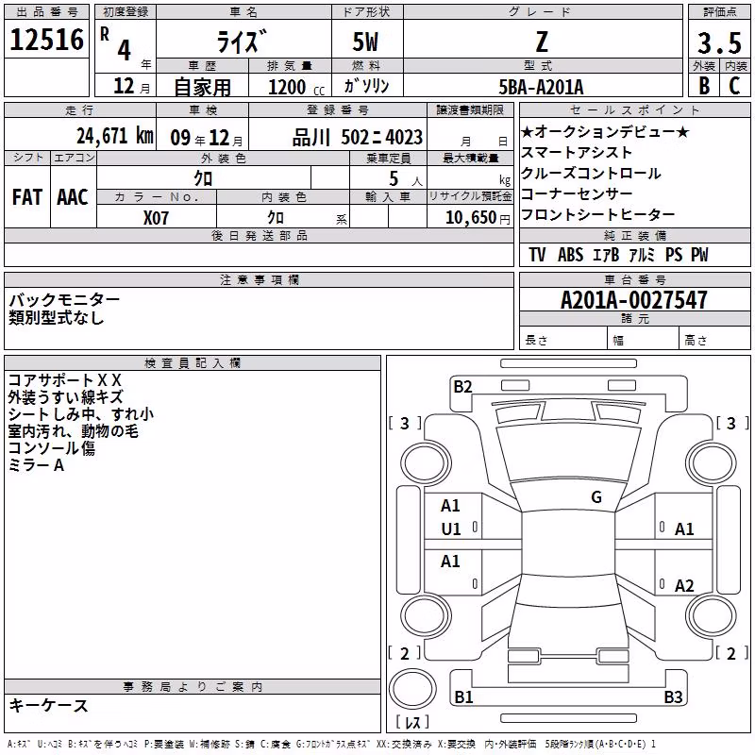Select model code 5BA-A201A
This screenshot has height=755, width=755.
[x=541, y=87]
